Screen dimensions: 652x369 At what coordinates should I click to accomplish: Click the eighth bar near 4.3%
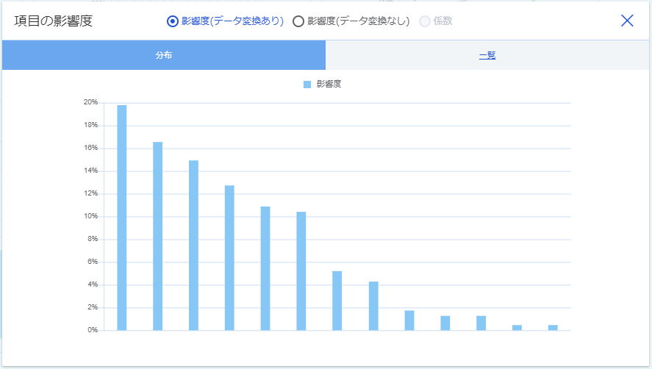373,307
